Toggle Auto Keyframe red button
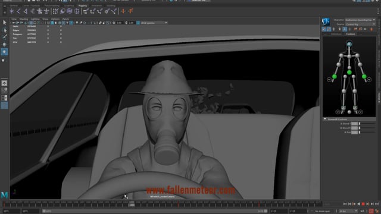This screenshot has height=214, width=381. point(371,211)
